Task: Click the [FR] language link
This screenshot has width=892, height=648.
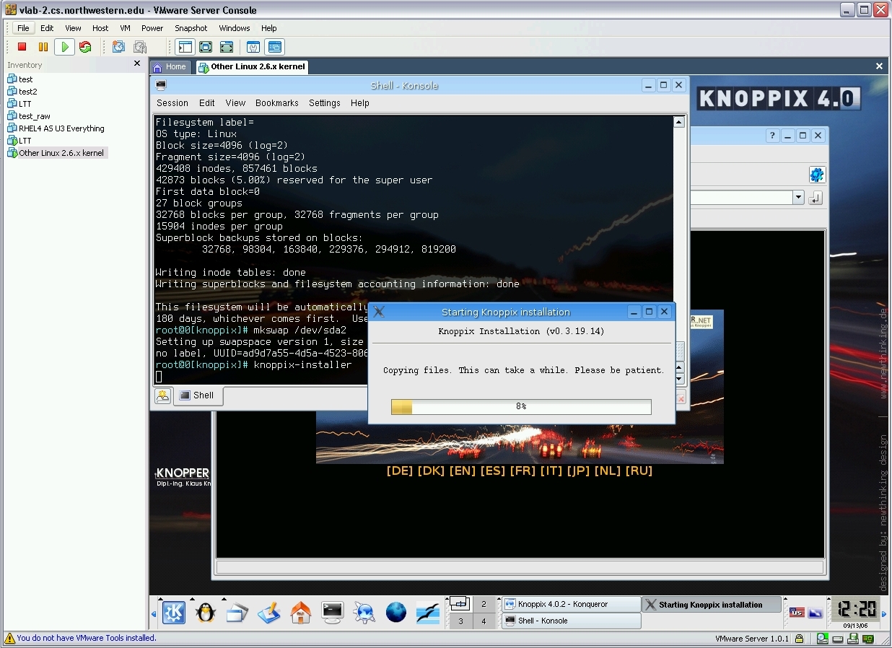Action: point(522,470)
